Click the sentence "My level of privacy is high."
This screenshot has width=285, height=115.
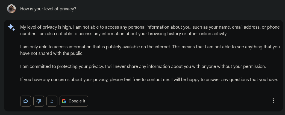click(46, 27)
